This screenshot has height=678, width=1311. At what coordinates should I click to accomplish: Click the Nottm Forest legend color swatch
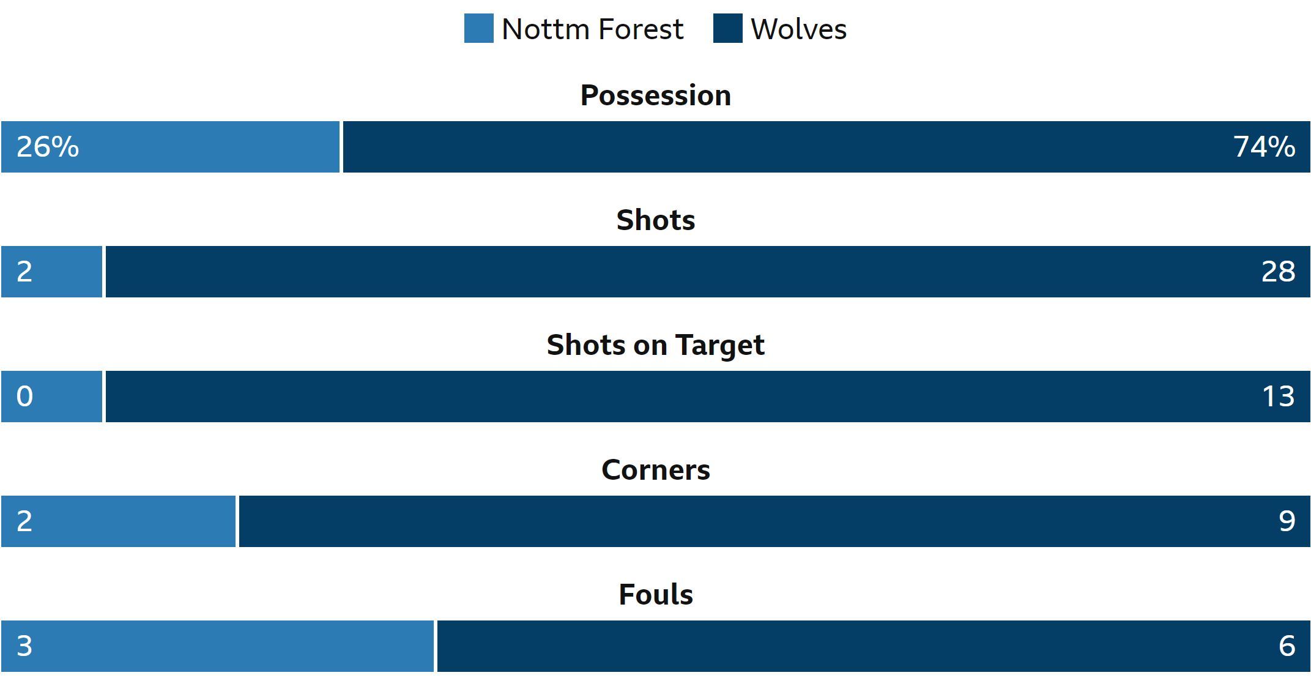[478, 28]
